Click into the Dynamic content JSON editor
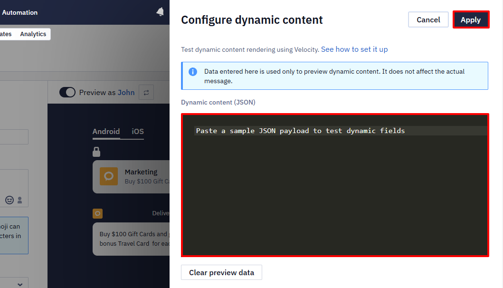Image resolution: width=503 pixels, height=288 pixels. [335, 185]
